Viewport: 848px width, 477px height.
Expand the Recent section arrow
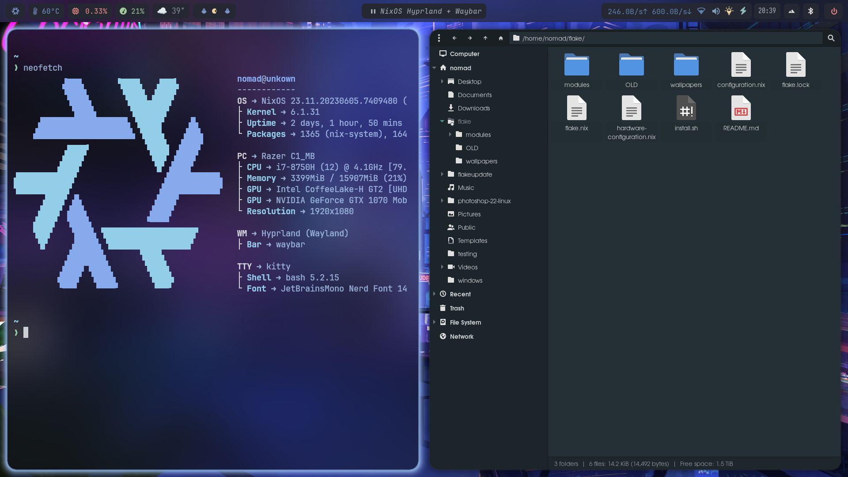[x=435, y=294]
